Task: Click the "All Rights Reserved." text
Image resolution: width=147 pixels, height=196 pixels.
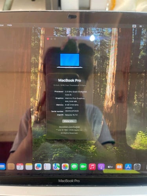Action: [x=69, y=133]
